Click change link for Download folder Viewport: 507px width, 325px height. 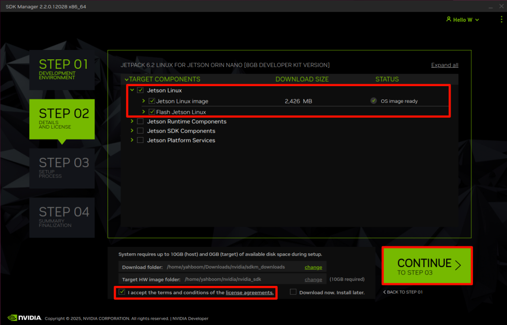(x=313, y=267)
